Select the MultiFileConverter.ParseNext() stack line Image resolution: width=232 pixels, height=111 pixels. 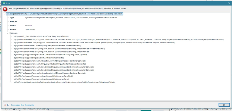pos(43,76)
